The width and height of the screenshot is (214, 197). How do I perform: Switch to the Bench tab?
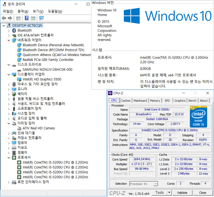pyautogui.click(x=192, y=101)
